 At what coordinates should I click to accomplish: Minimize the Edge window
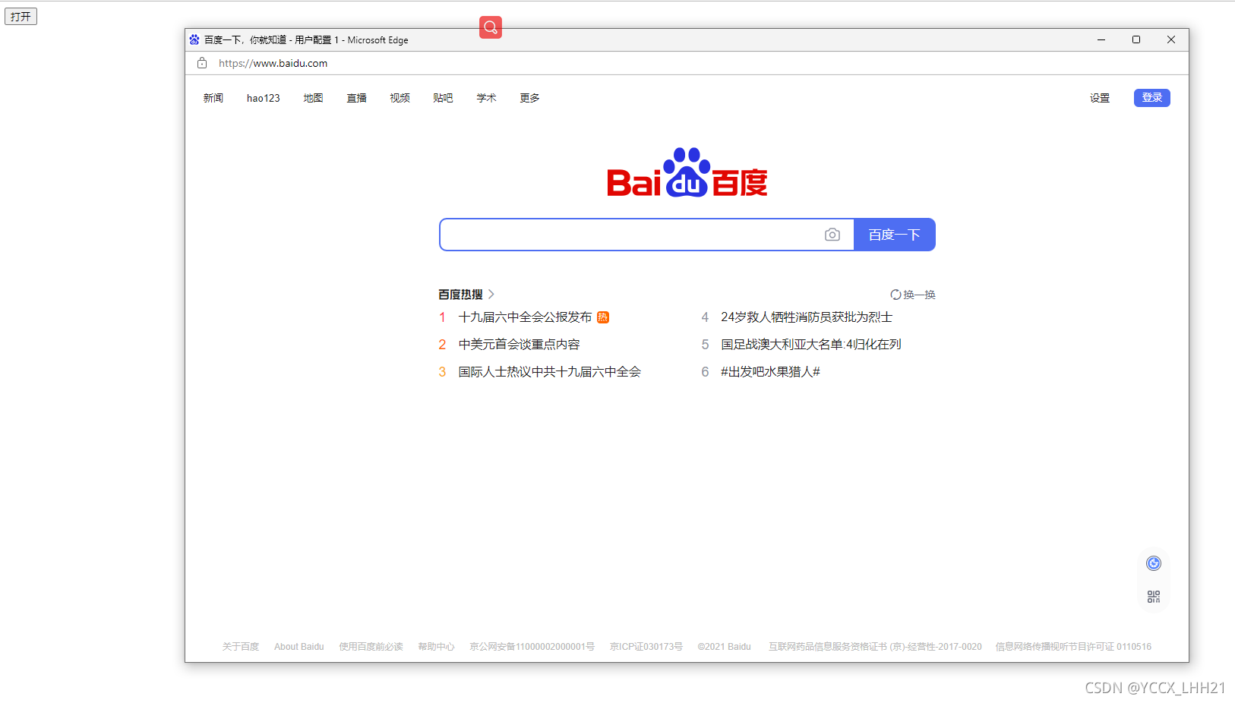[x=1101, y=39]
